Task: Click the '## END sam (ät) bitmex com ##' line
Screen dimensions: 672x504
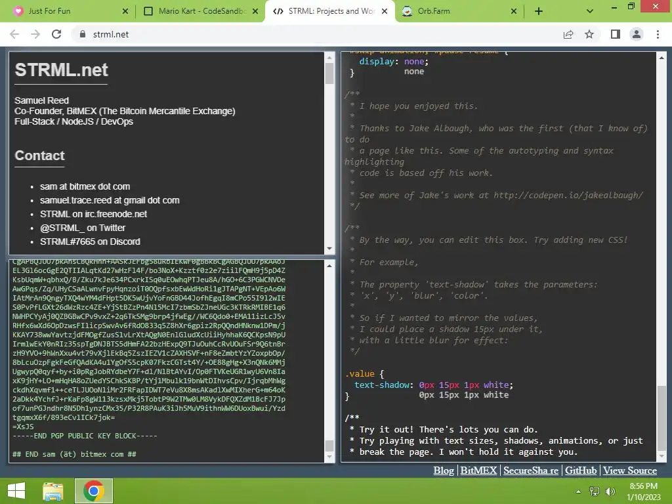Action: click(74, 454)
